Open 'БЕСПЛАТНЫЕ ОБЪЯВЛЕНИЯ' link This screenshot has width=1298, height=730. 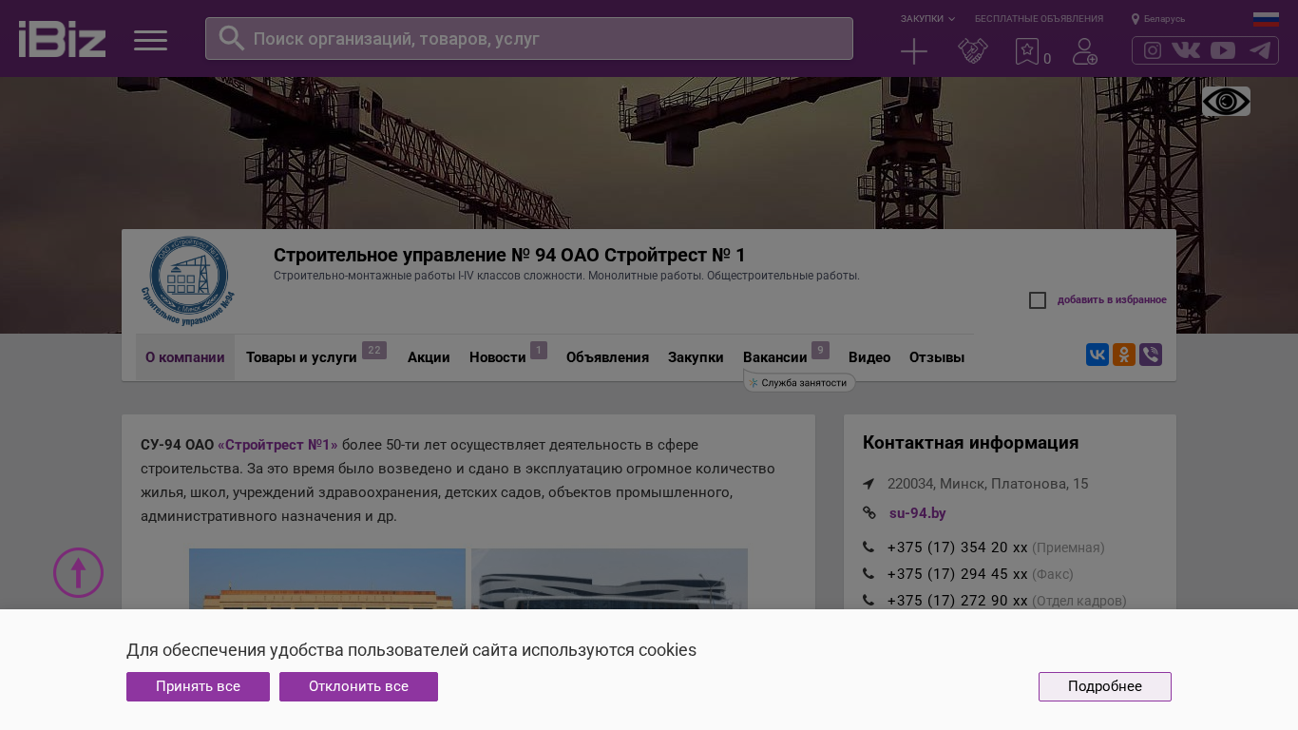coord(1039,19)
